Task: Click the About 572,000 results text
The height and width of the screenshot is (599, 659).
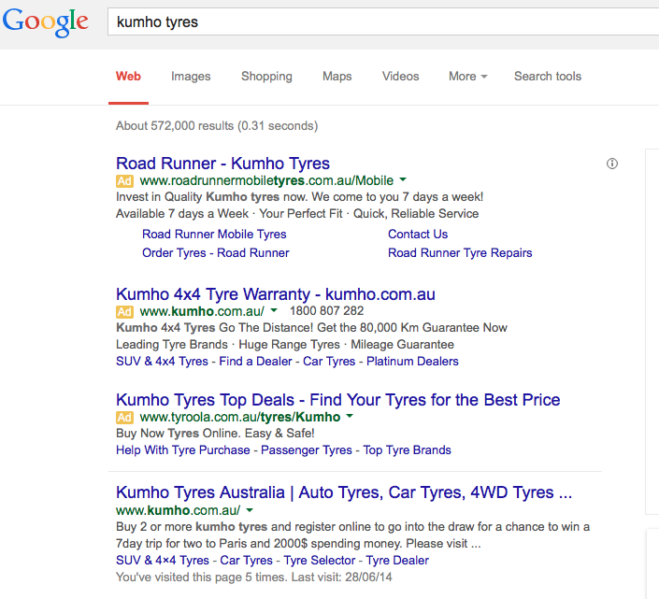Action: [217, 125]
